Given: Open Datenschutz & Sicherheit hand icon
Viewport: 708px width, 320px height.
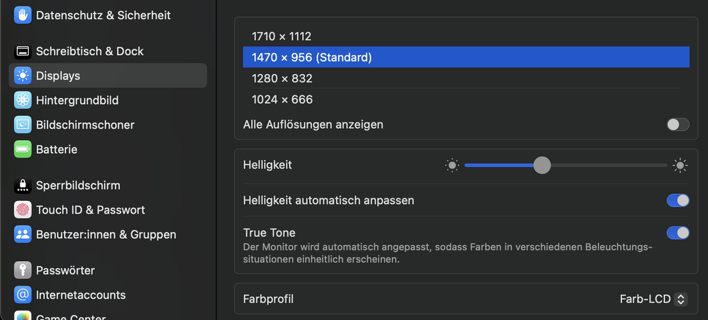Looking at the screenshot, I should click(22, 15).
